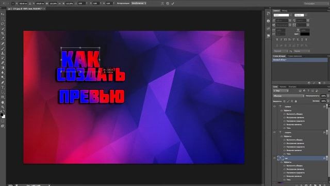Select the Move tool
The image size is (330, 186).
3,14
